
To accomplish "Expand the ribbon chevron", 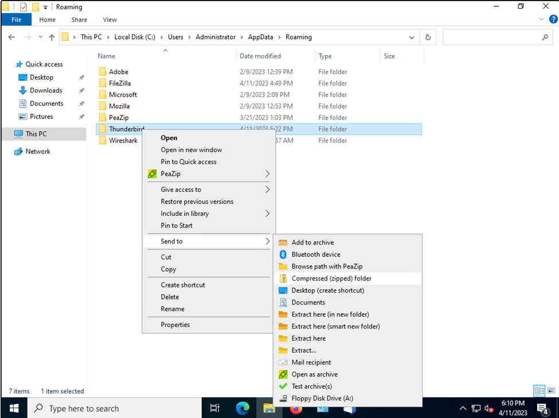I will pos(542,19).
